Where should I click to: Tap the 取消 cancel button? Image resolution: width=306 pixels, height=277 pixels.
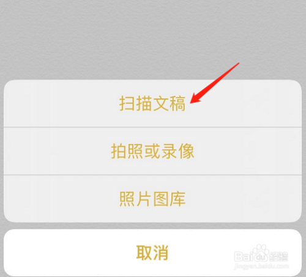tap(152, 253)
